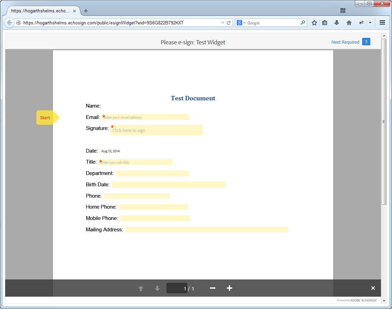Expand the toolbar overflow chevron

370,23
